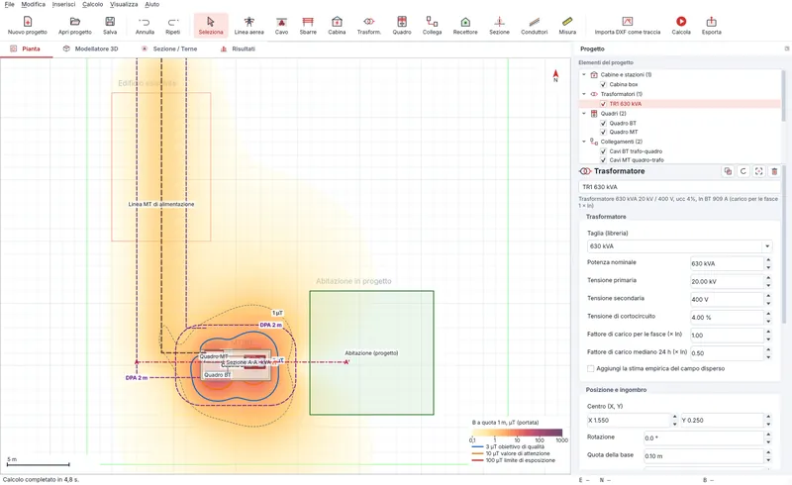Viewport: 792px width, 485px height.
Task: Delete transformer with trash icon
Action: click(774, 171)
